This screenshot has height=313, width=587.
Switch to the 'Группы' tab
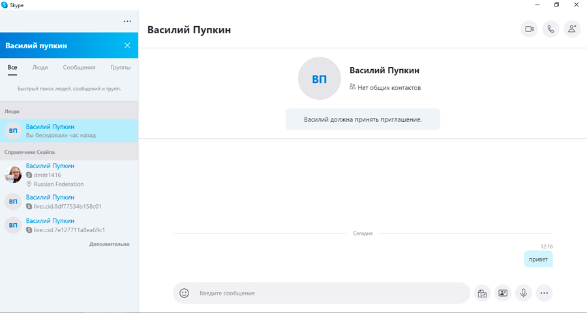[x=121, y=67]
